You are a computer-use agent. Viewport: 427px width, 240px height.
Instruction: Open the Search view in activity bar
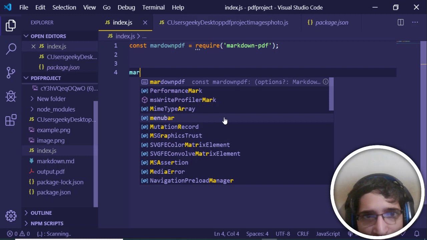(11, 49)
